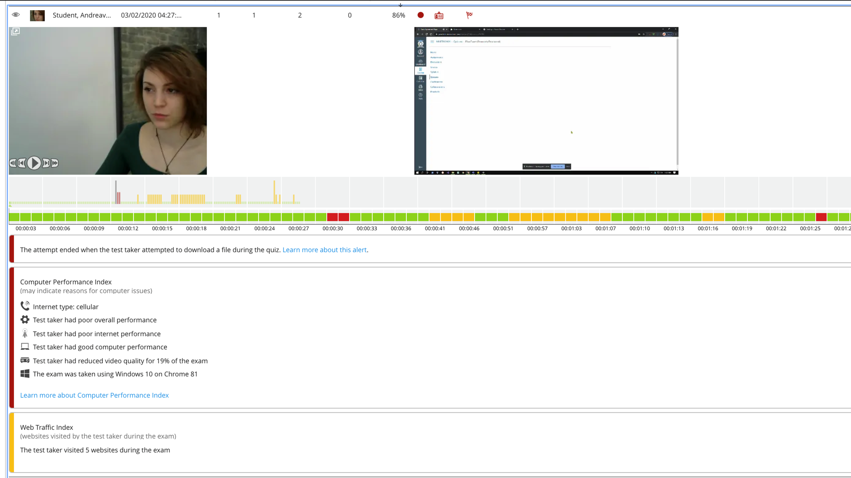Pop out the webcam video
The height and width of the screenshot is (478, 851).
15,32
